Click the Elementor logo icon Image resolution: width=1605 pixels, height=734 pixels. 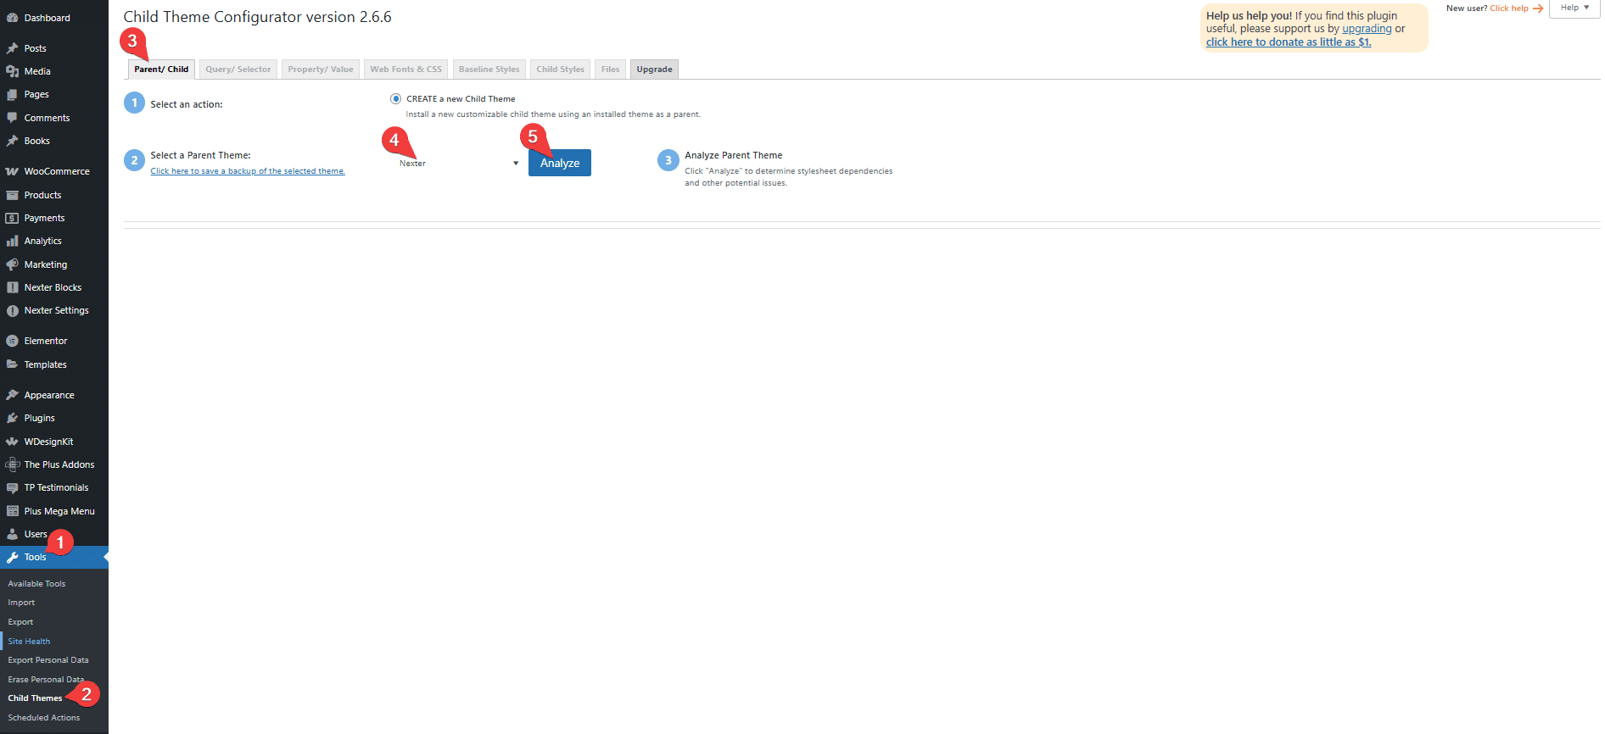click(x=12, y=341)
